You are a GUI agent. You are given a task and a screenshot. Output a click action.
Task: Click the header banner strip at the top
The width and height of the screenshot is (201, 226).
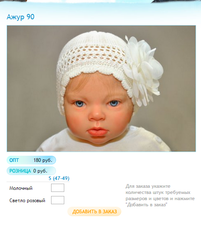point(100,2)
